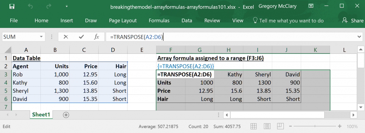This screenshot has width=365, height=133.
Task: Click the cell with value 1,300
Action: [55, 91]
